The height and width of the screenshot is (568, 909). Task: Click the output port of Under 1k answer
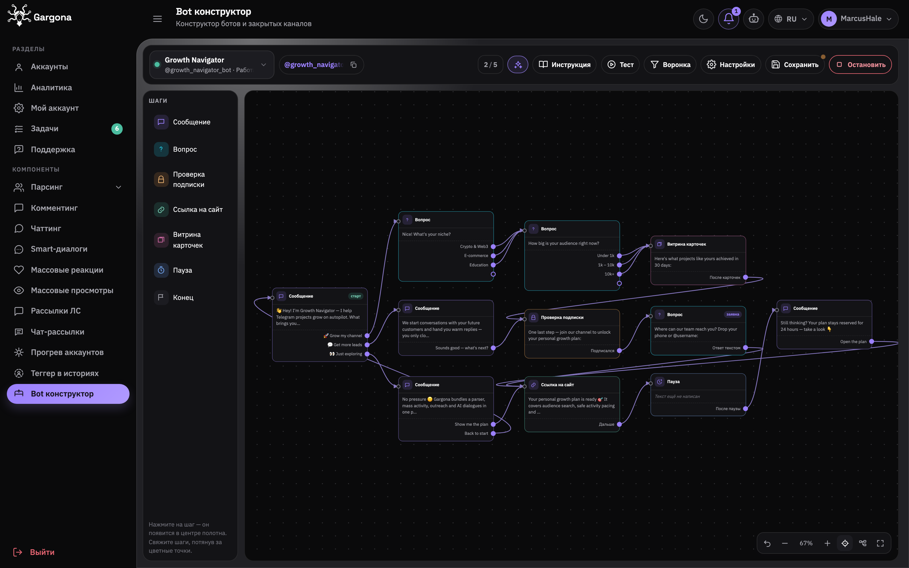(x=619, y=256)
